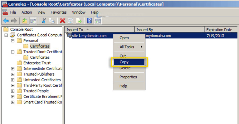Select Console Root in the tree
239x124 pixels.
tap(22, 29)
